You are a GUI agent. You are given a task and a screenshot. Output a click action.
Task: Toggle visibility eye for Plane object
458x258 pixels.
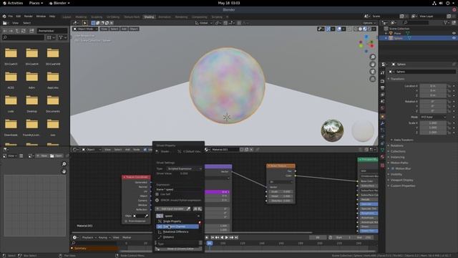454,34
